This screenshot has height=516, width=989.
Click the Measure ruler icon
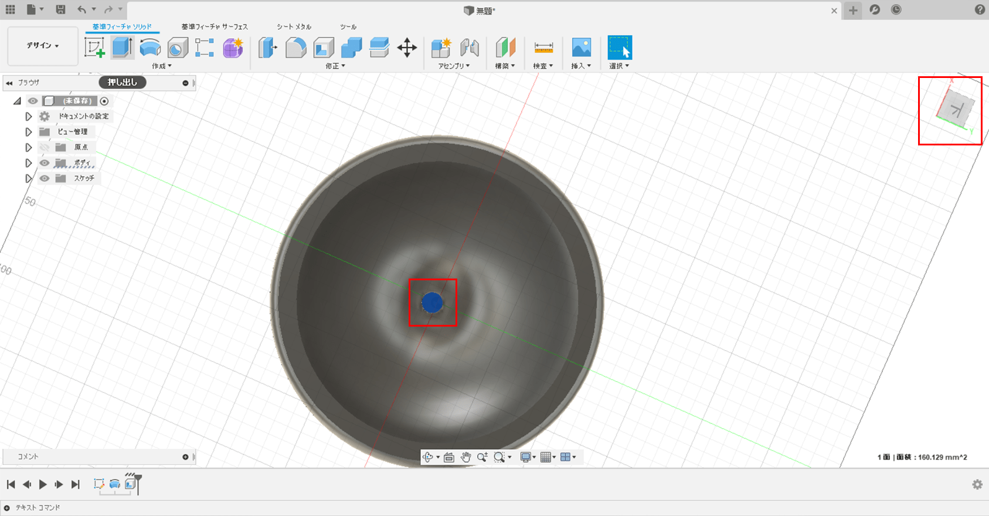pos(543,47)
